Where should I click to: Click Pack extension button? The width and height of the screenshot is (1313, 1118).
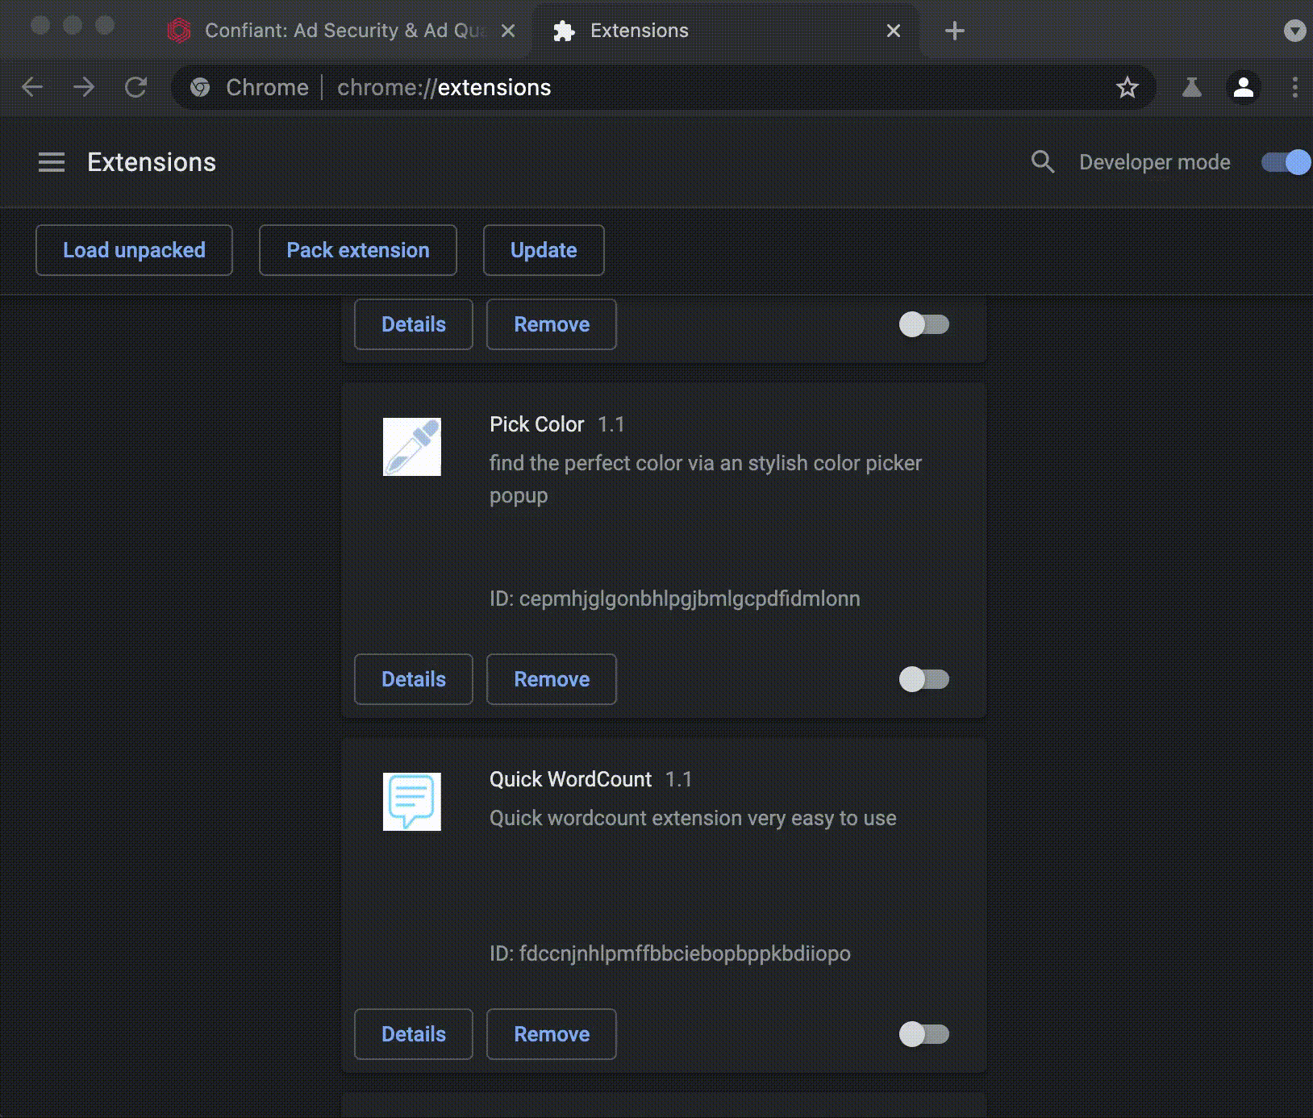[358, 250]
